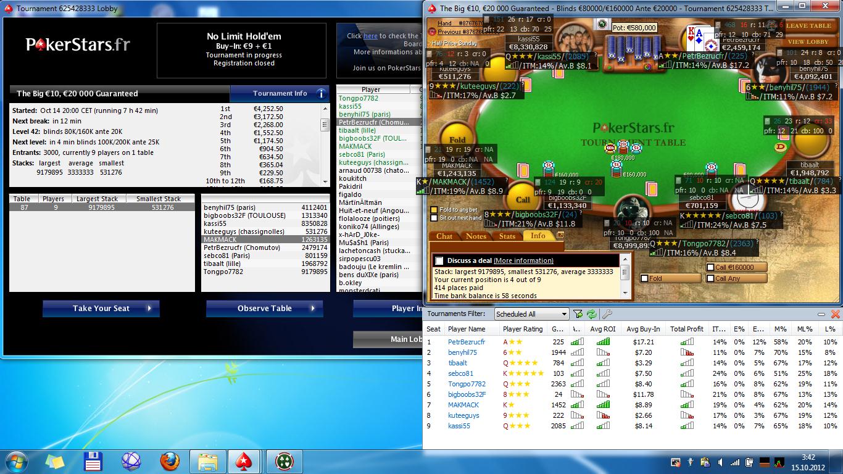Click the dealer button D chip
Viewport: 843px width, 474px height.
[781, 148]
